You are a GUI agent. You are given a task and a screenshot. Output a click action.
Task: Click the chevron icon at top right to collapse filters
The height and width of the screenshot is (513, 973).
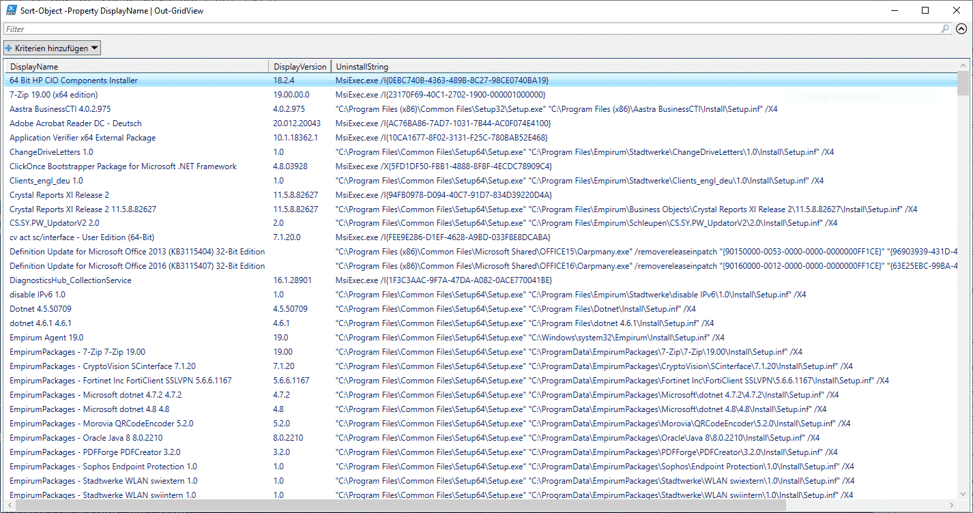pyautogui.click(x=961, y=29)
